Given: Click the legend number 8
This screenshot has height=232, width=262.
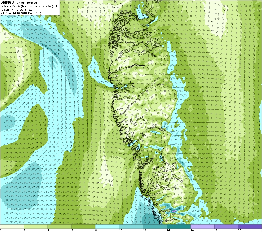Looking at the screenshot, I should coord(96,230).
